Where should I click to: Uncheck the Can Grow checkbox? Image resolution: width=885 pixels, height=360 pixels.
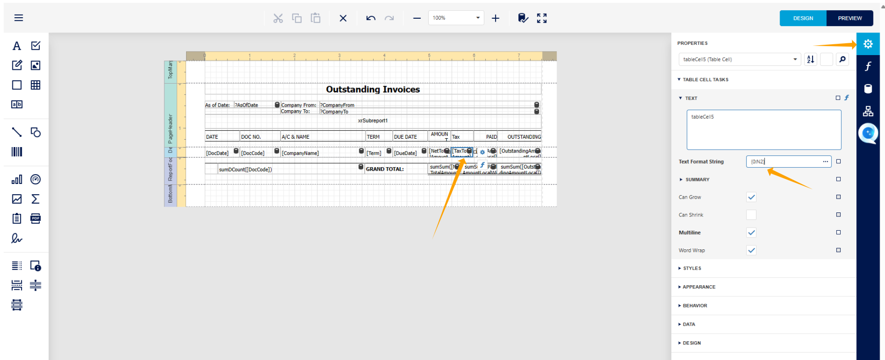click(x=751, y=197)
